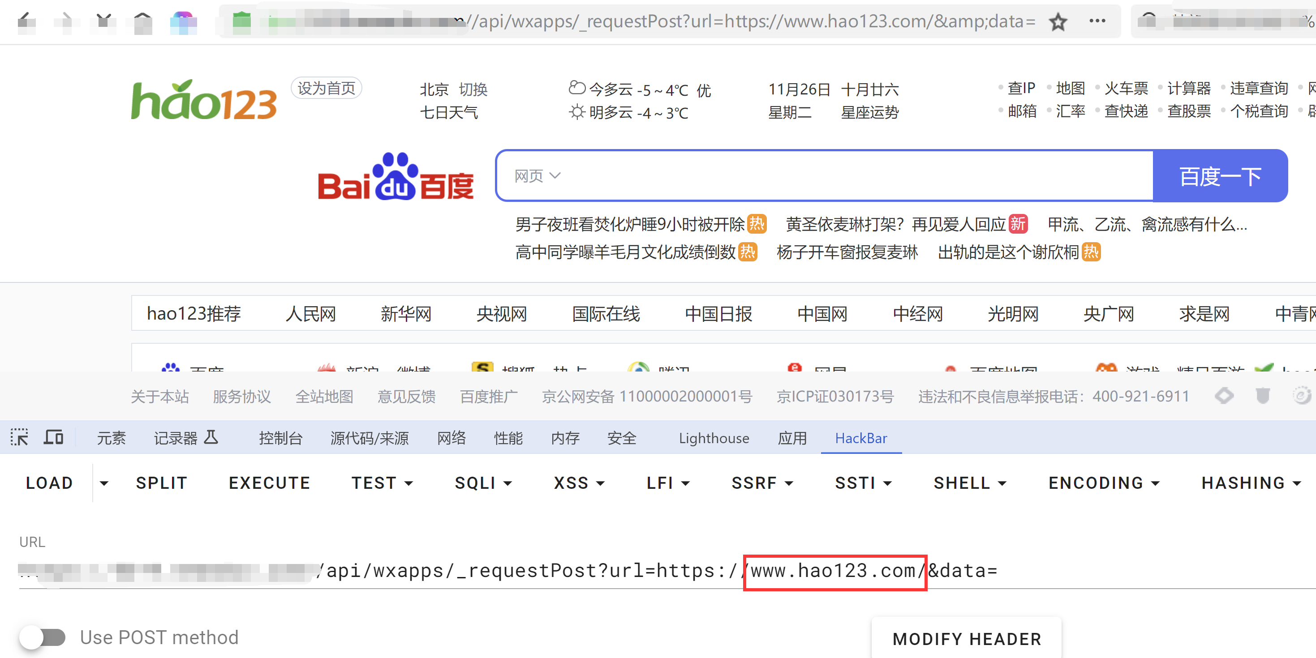This screenshot has width=1316, height=658.
Task: Open the TEST dropdown menu
Action: 382,483
